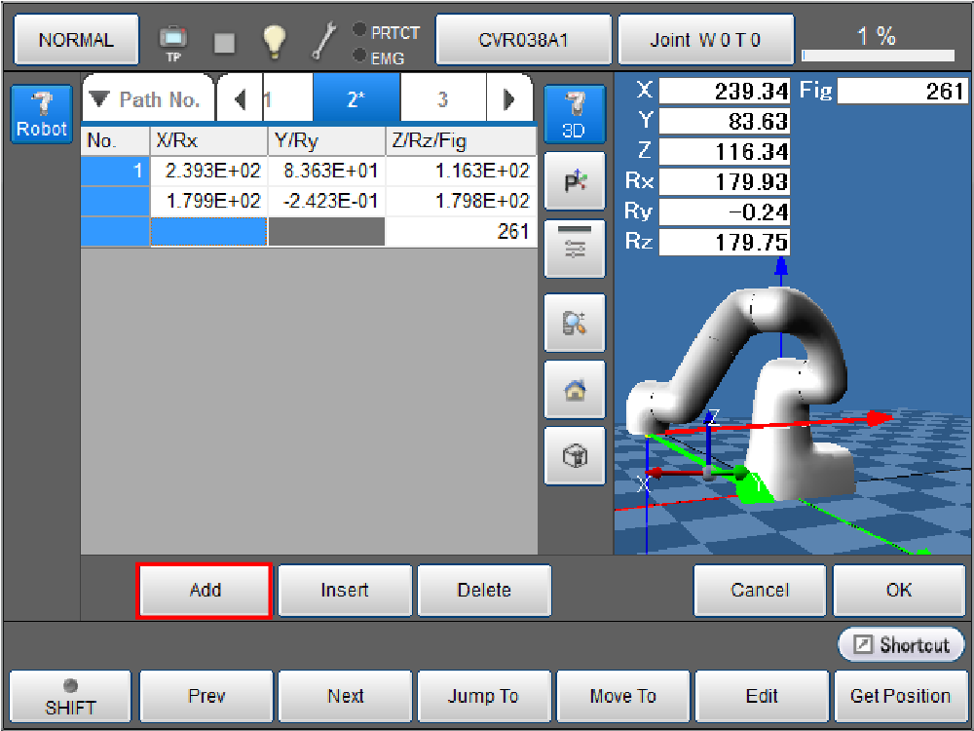Go to next path with right arrow
The height and width of the screenshot is (731, 974).
508,99
